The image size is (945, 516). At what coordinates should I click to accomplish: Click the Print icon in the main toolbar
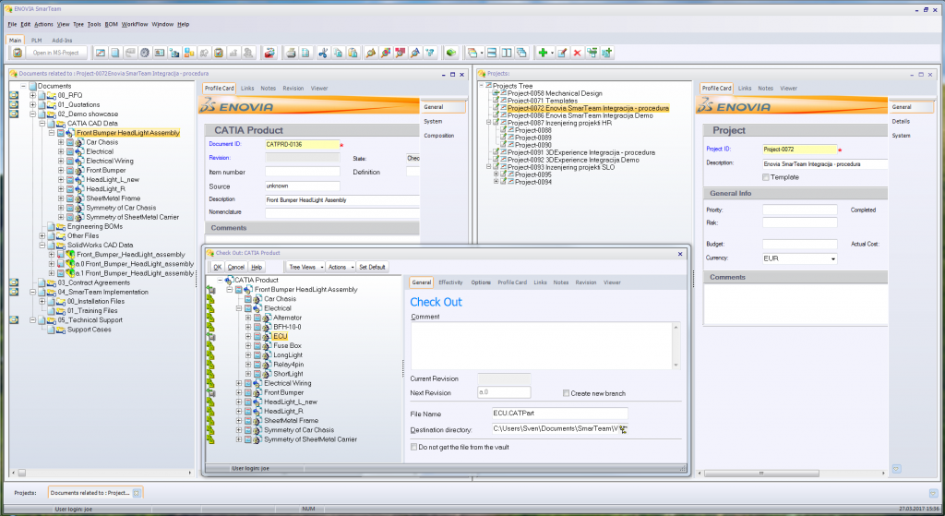tap(291, 53)
